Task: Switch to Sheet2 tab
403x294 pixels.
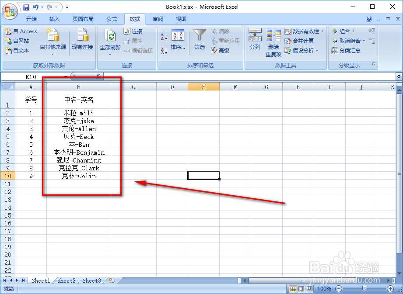Action: click(67, 280)
